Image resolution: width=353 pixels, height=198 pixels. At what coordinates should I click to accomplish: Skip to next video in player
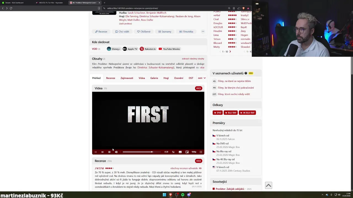click(x=102, y=152)
